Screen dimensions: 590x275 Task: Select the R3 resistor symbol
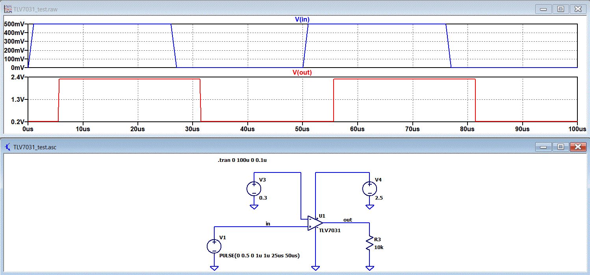click(369, 244)
